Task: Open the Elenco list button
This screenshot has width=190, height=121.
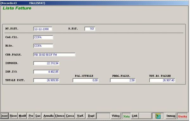Action: tap(60, 116)
